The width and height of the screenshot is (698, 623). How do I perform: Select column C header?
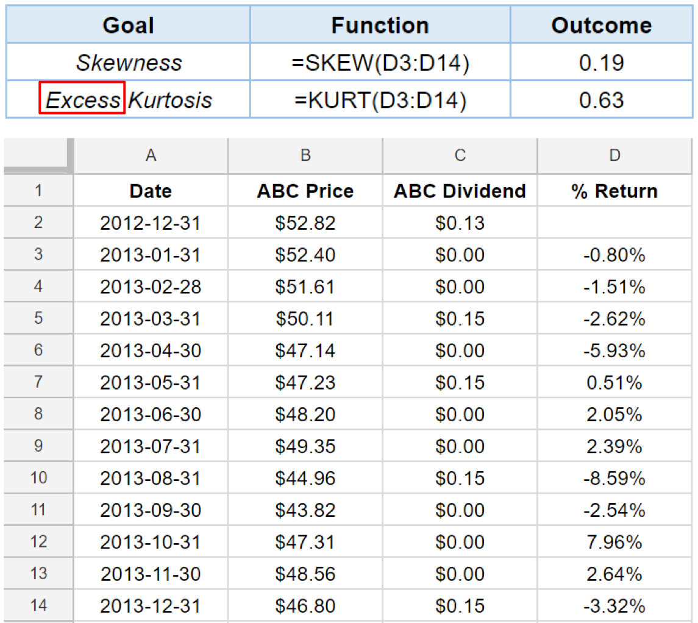click(460, 155)
